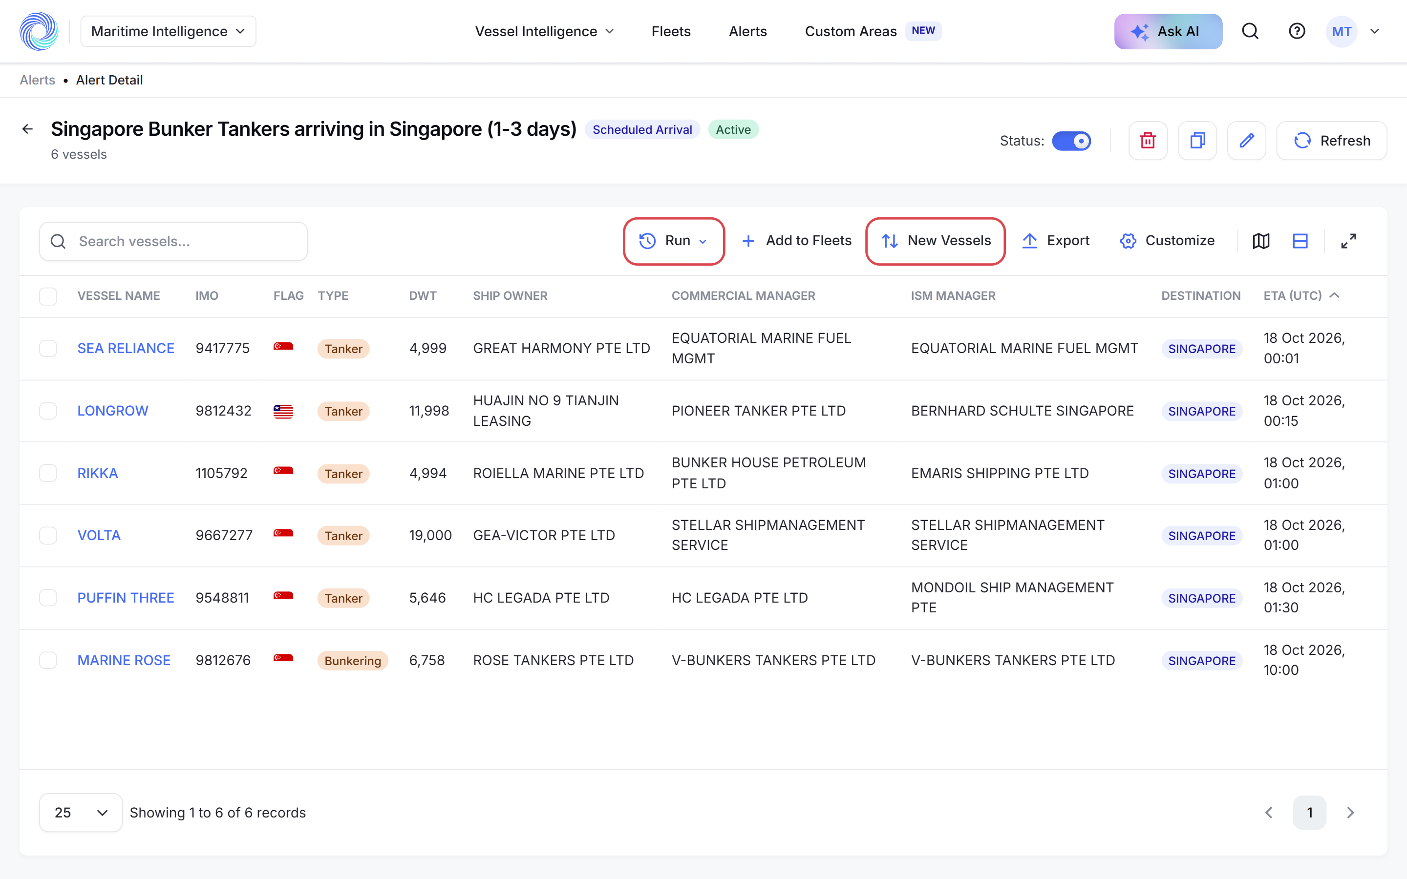Open the Alerts nav item
The height and width of the screenshot is (879, 1407).
tap(747, 31)
